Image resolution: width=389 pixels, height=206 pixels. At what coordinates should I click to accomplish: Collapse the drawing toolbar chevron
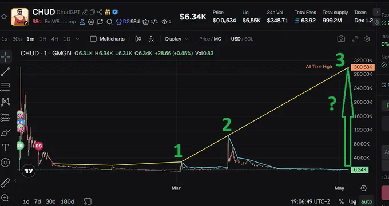[15, 181]
